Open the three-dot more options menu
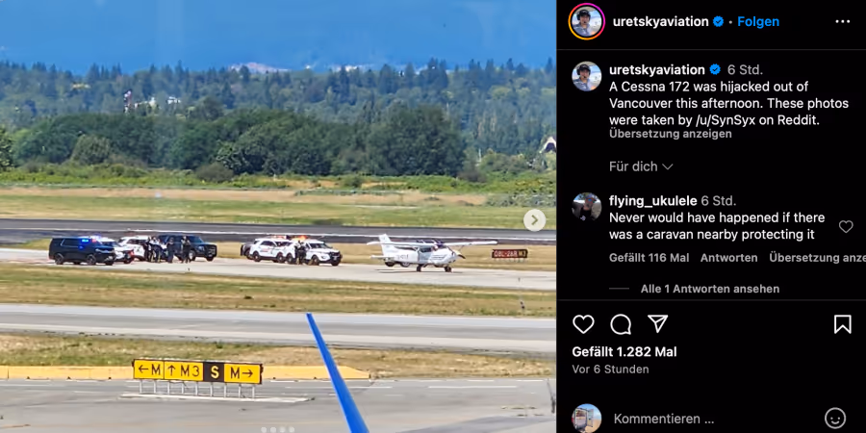Screen dimensions: 866x433 pyautogui.click(x=842, y=21)
